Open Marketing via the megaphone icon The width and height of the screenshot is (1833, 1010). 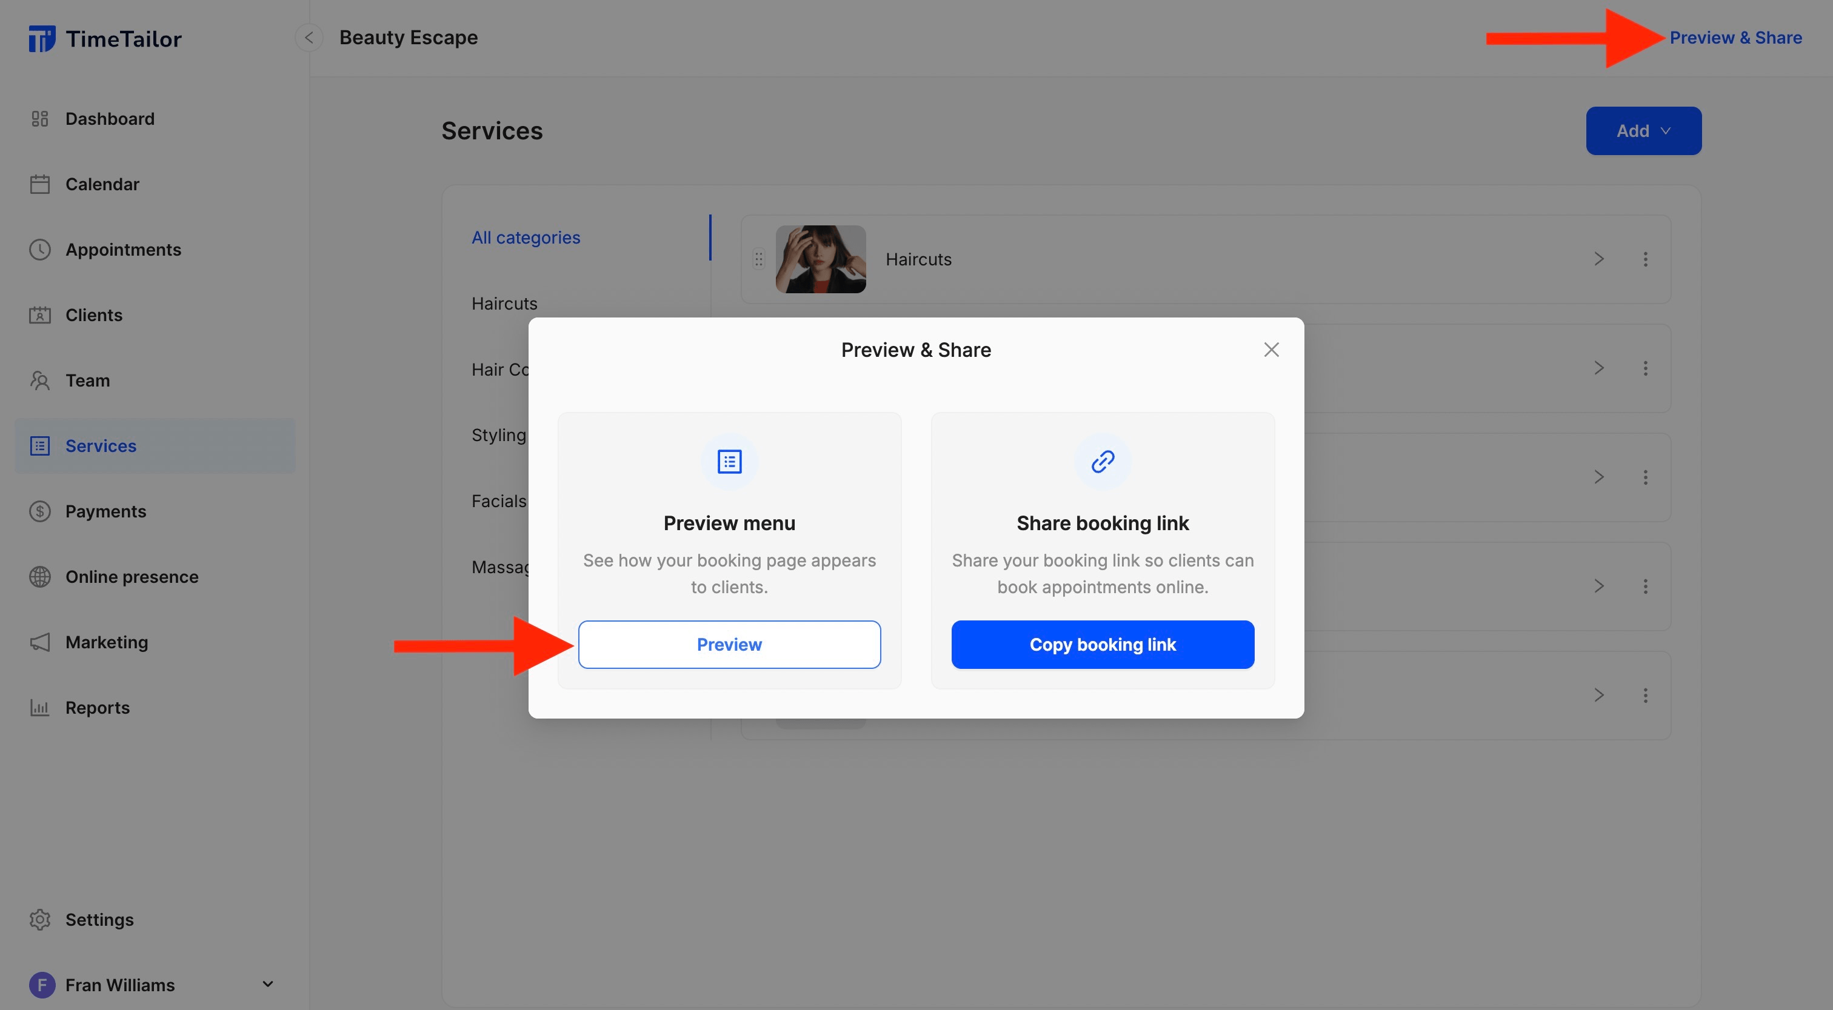[39, 642]
